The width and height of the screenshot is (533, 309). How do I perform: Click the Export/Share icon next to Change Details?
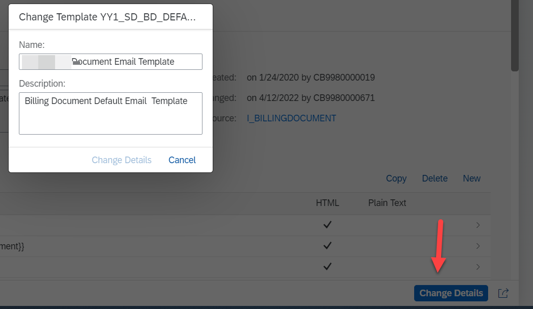503,293
